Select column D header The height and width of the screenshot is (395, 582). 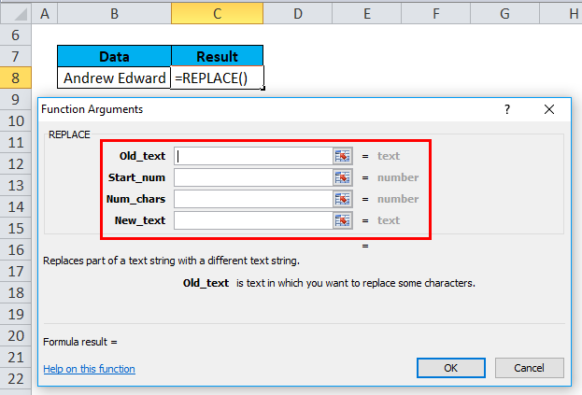pos(298,14)
